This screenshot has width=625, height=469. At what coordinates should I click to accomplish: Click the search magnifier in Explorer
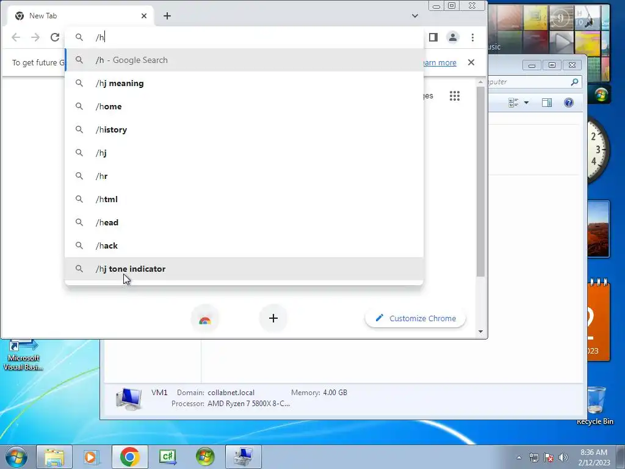(574, 82)
